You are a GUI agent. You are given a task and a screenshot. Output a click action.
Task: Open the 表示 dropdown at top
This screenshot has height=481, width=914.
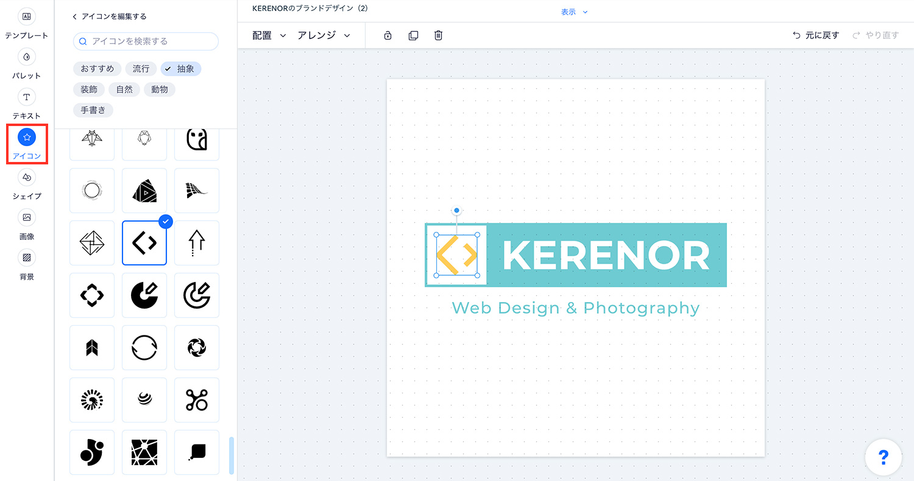pos(574,12)
